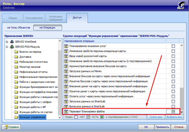Viewport: 189px width, 132px height.
Task: Click the key icon beside Перехват блокировки файла
Action: click(66, 112)
